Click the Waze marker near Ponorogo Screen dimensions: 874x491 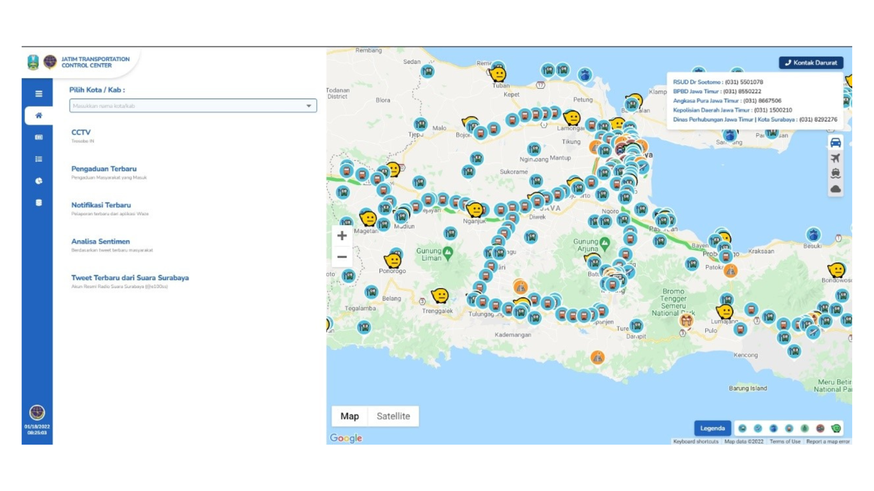click(392, 261)
